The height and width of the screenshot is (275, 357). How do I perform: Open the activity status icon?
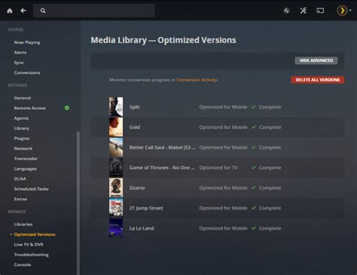[286, 11]
